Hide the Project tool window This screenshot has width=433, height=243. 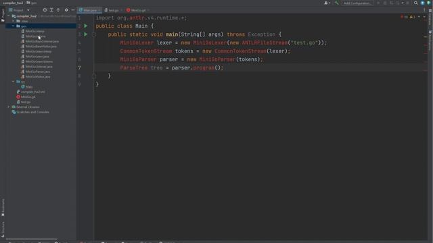pos(73,10)
